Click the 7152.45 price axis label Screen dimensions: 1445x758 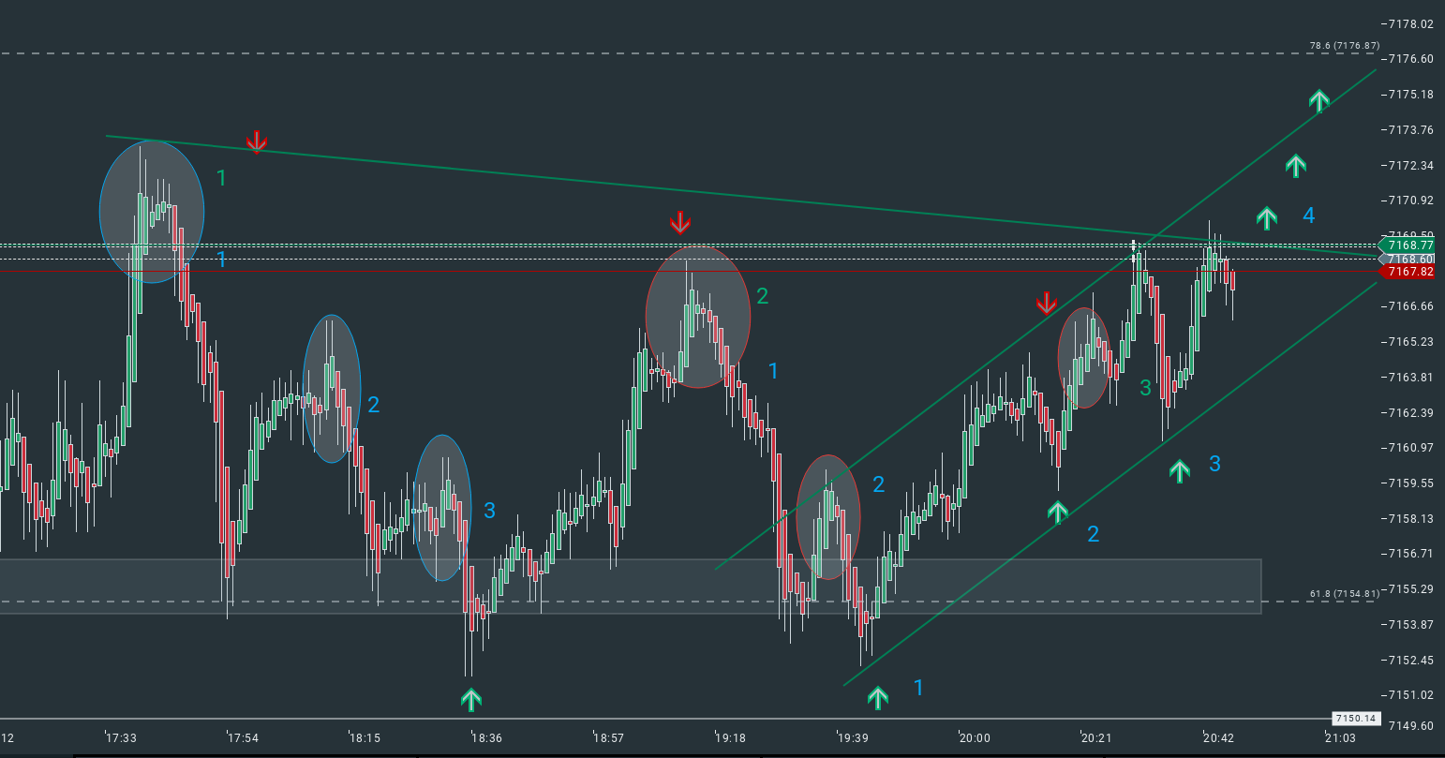1413,661
